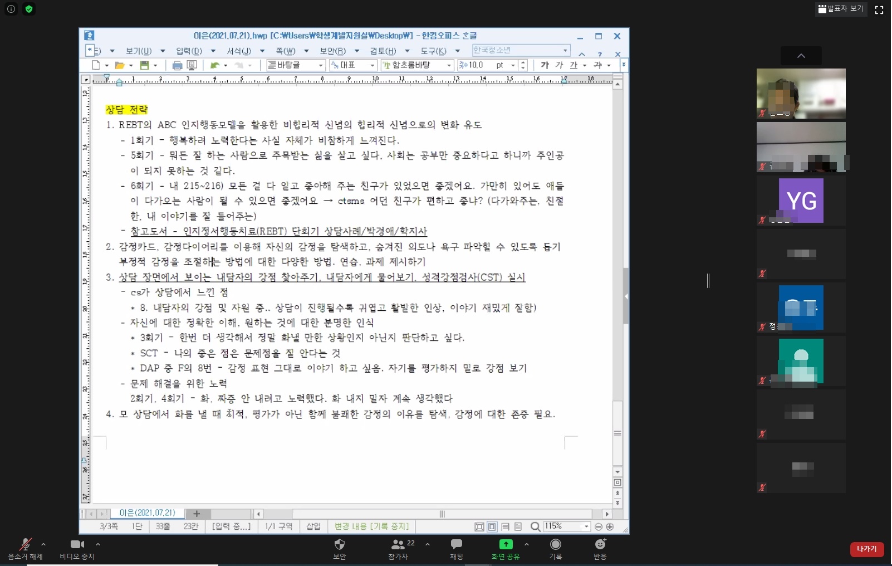Viewport: 892px width, 566px height.
Task: Open Reactions (반응) in Zoom
Action: tap(600, 549)
